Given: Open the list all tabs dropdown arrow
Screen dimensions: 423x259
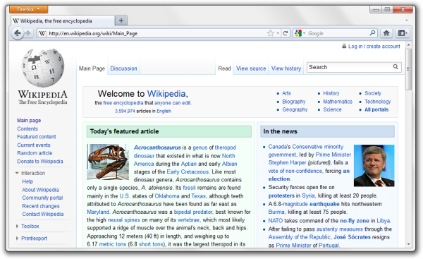Looking at the screenshot, I should [x=407, y=20].
